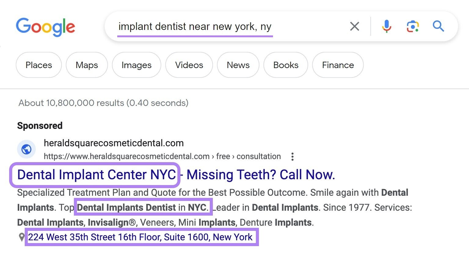Show Images results
This screenshot has height=262, width=469.
(136, 65)
